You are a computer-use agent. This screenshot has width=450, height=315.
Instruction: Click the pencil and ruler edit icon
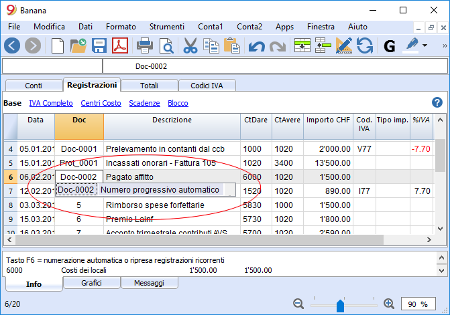pos(344,45)
